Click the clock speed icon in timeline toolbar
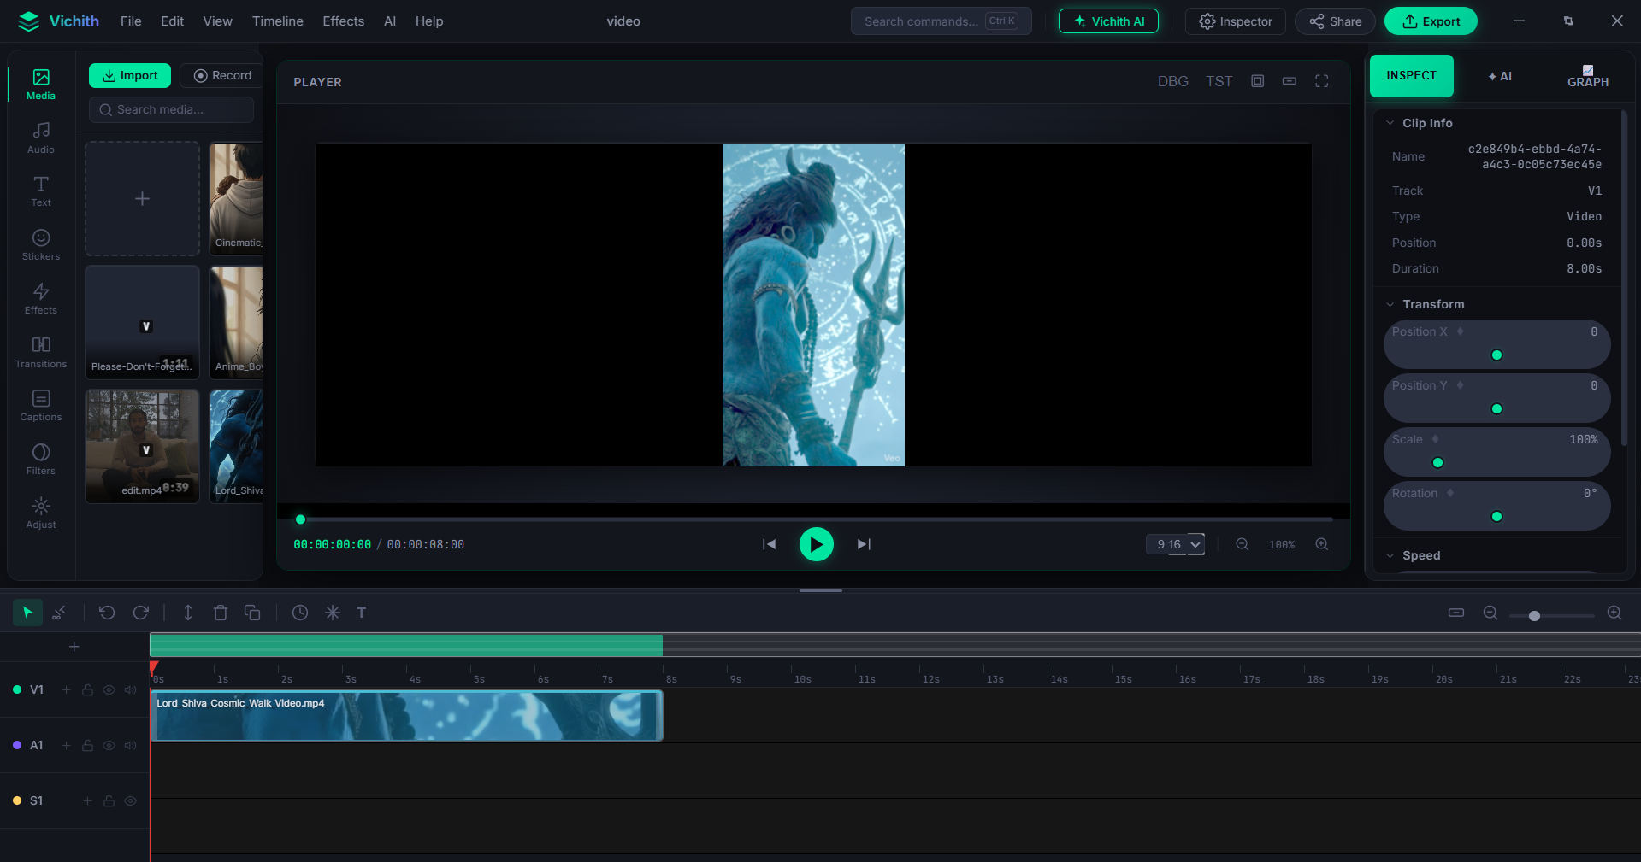The image size is (1641, 862). coord(300,613)
